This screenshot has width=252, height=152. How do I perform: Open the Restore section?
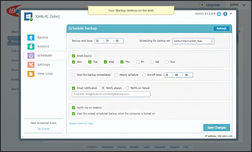pos(43,46)
